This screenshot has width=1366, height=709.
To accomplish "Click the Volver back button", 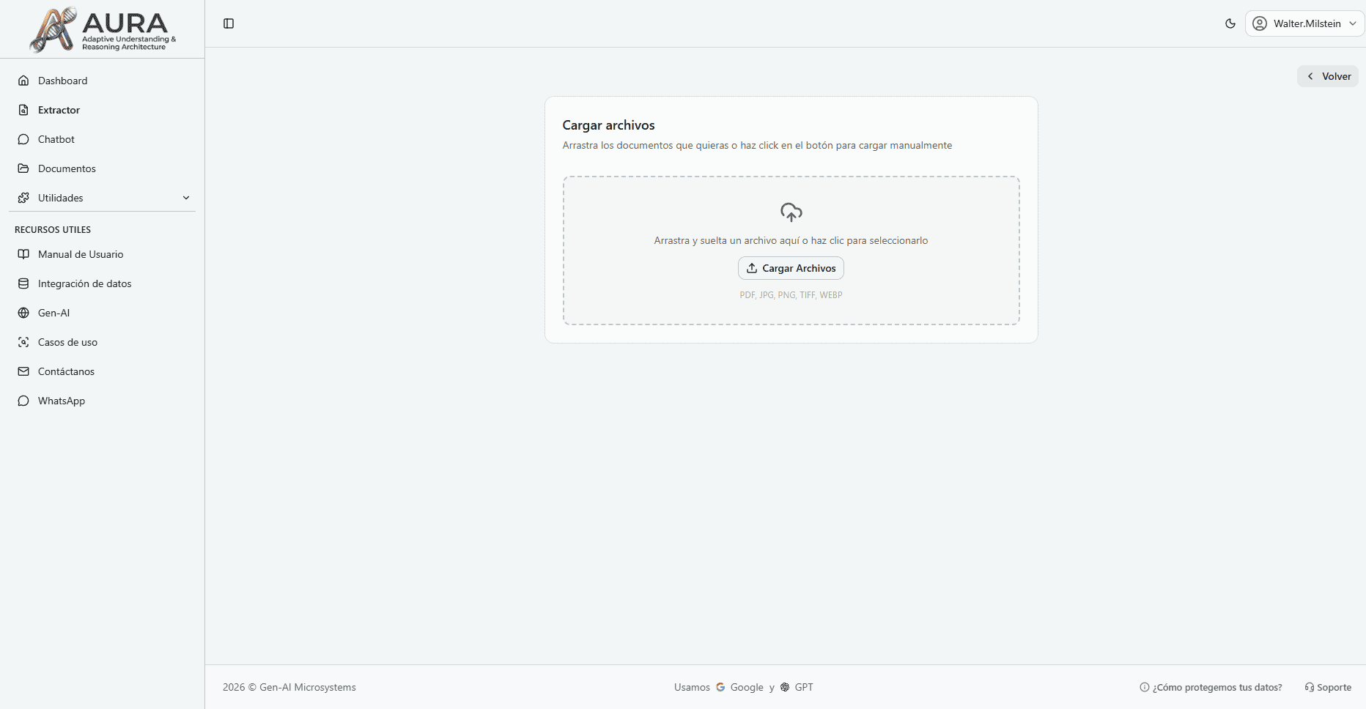I will click(1328, 76).
